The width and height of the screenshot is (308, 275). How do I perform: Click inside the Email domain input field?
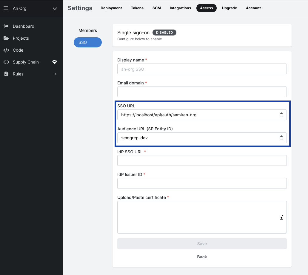(x=202, y=92)
